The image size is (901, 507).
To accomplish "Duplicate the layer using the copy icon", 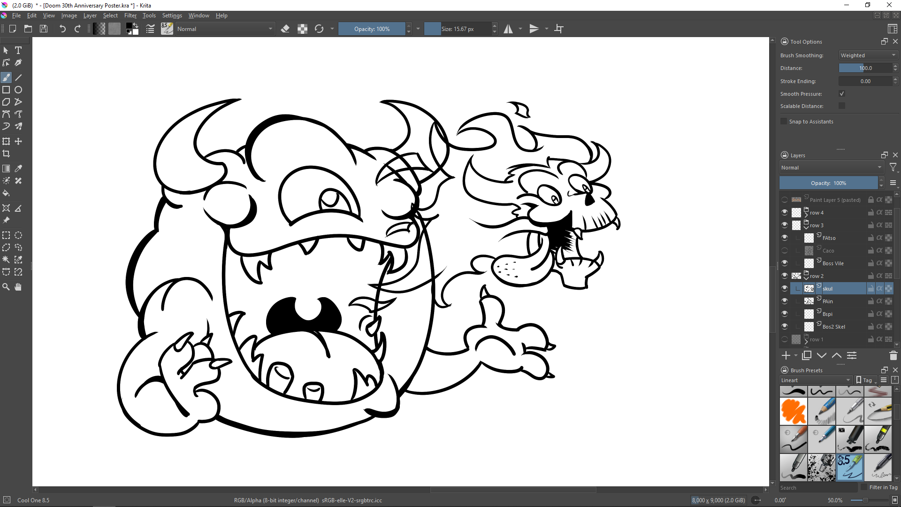I will [x=807, y=355].
